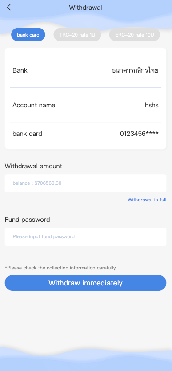Click the Fund password heading
The height and width of the screenshot is (371, 172).
[x=28, y=220]
